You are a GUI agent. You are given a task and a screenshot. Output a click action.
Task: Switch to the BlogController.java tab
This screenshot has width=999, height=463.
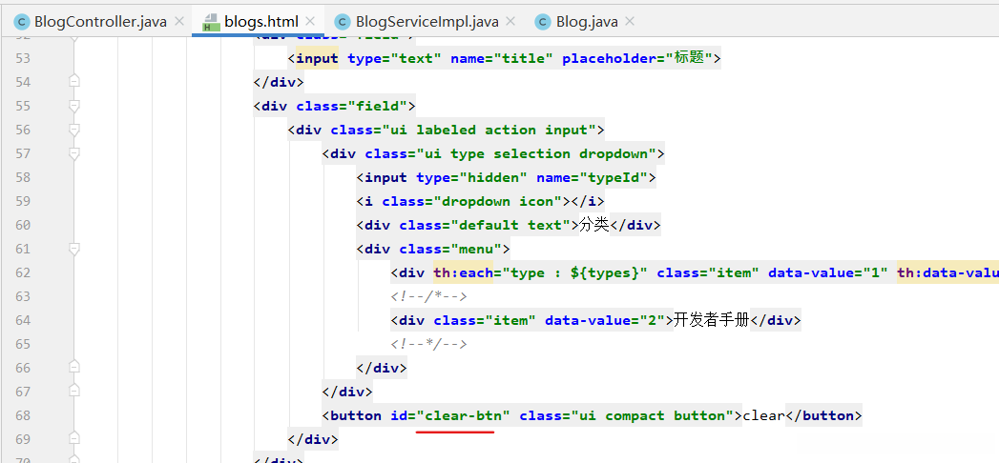click(x=100, y=22)
